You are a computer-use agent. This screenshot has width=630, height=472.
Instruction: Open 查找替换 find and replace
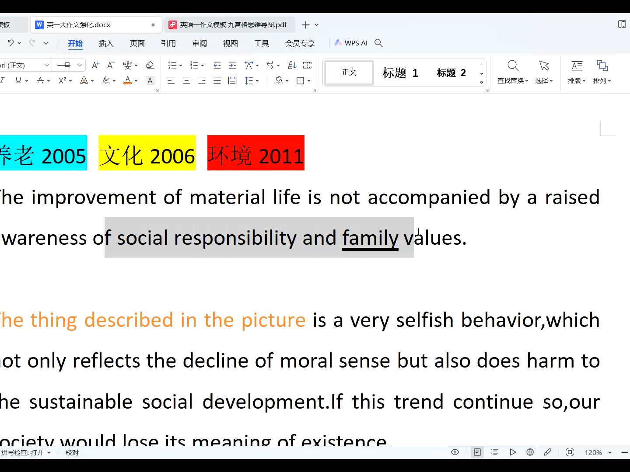(513, 72)
